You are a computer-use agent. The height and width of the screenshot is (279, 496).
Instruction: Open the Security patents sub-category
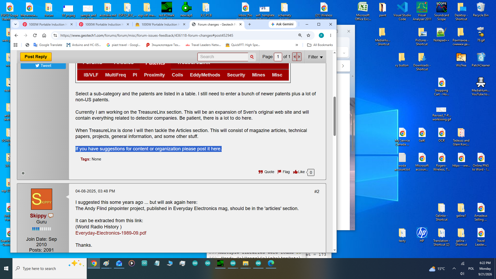click(236, 75)
